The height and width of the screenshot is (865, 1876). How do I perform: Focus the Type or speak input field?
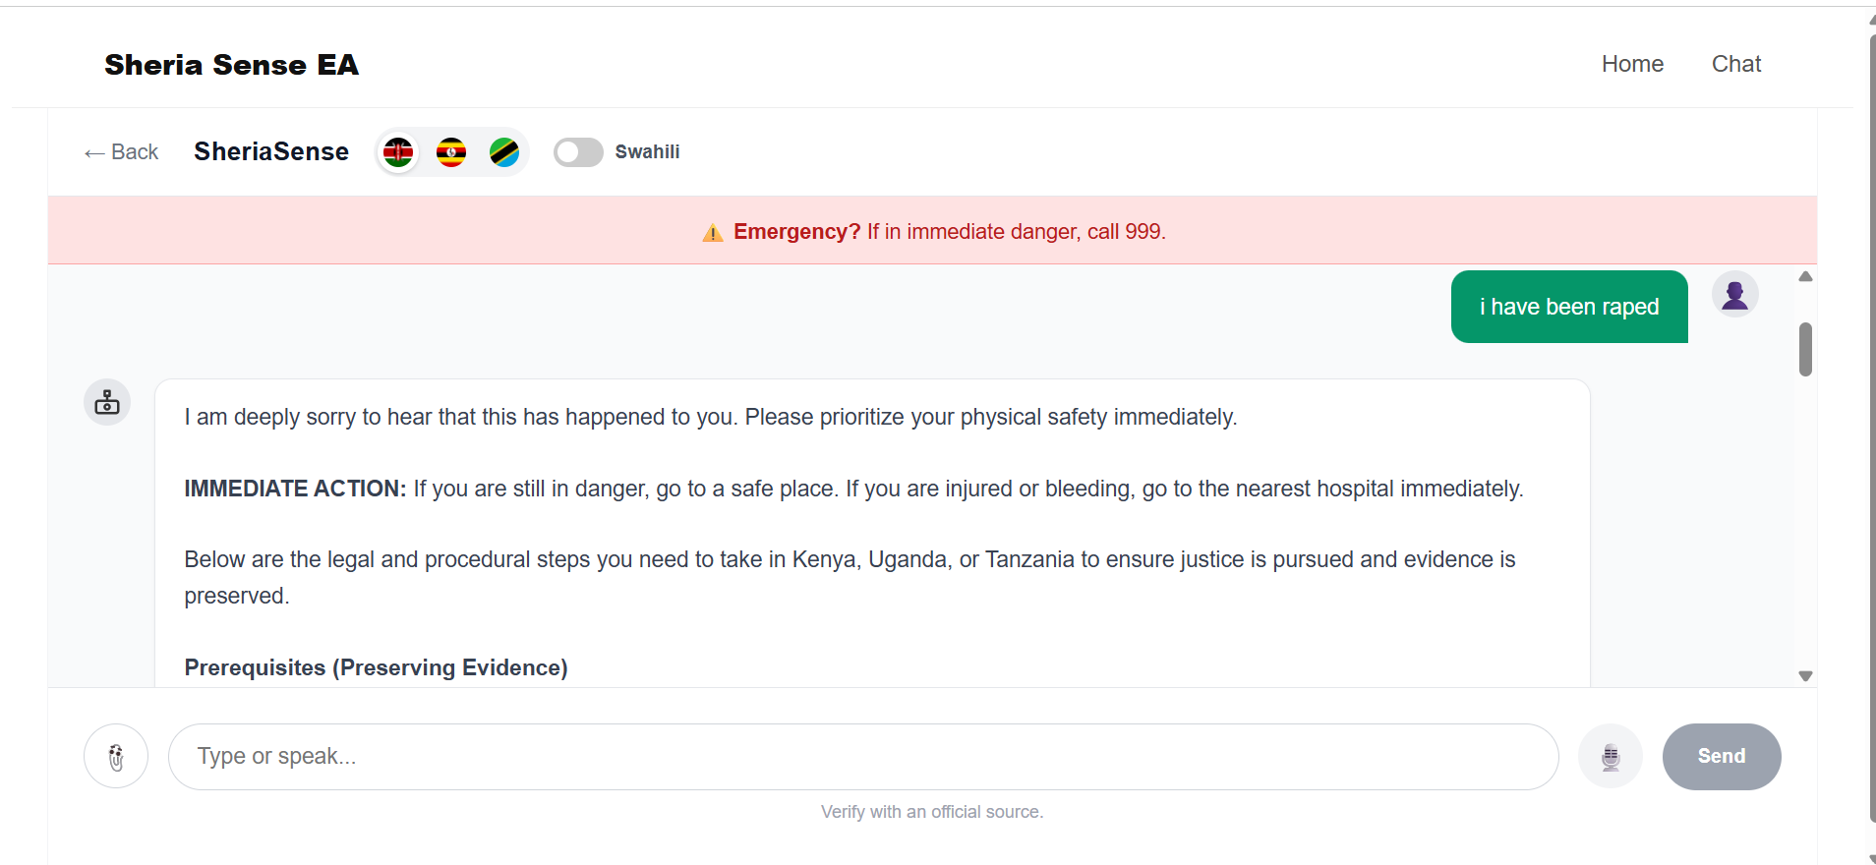tap(863, 757)
